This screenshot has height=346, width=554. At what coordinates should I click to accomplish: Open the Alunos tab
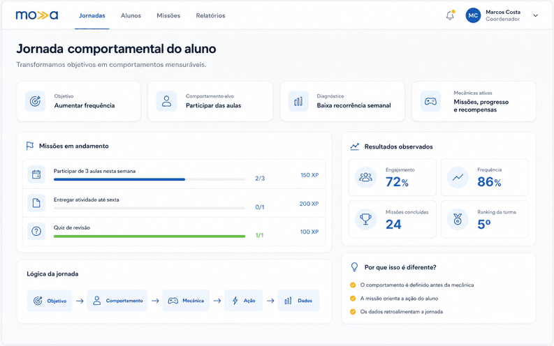point(131,15)
